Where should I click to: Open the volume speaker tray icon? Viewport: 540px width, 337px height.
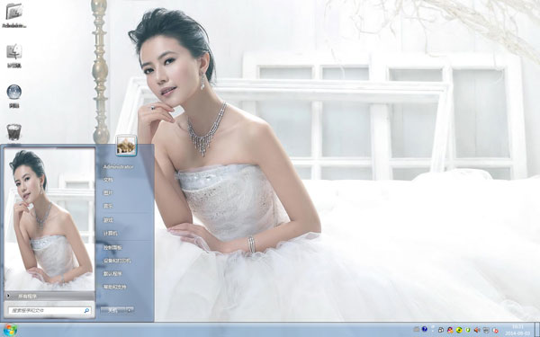477,330
